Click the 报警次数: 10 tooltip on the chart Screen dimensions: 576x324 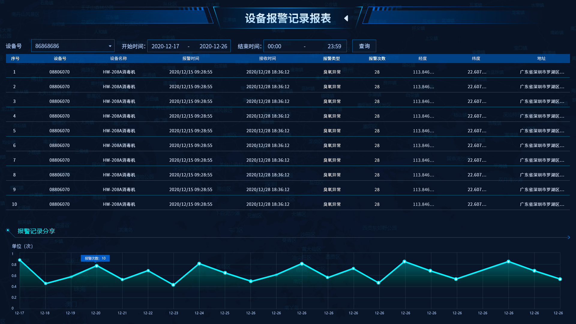pos(95,258)
